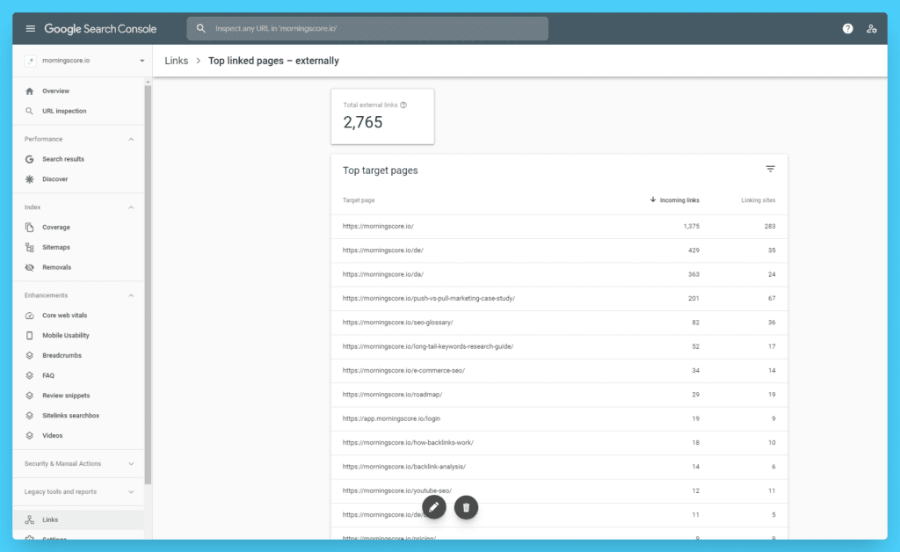Open the https://morningscore.io/da/ row
Screen dimensions: 900x552
[559, 275]
